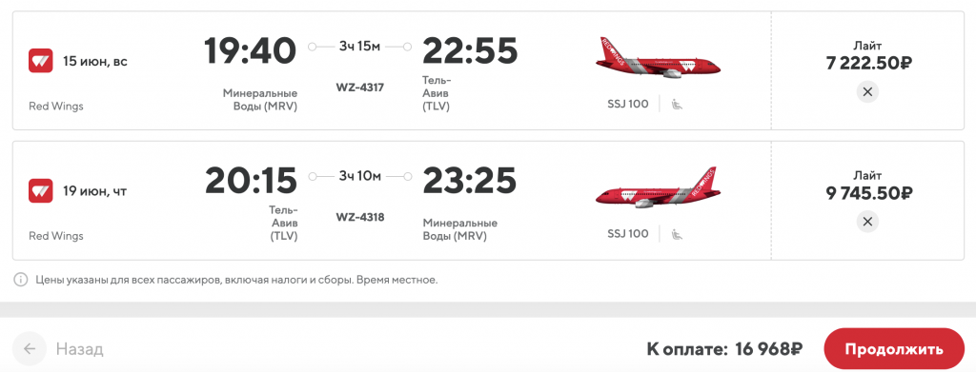
Task: Click Red Wings logo for 19 июн flight
Action: coord(40,190)
